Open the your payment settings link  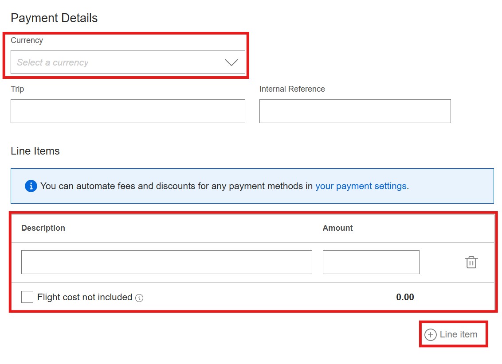click(361, 186)
